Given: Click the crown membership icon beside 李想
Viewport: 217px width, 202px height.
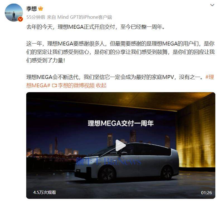Looking at the screenshot, I should point(40,9).
